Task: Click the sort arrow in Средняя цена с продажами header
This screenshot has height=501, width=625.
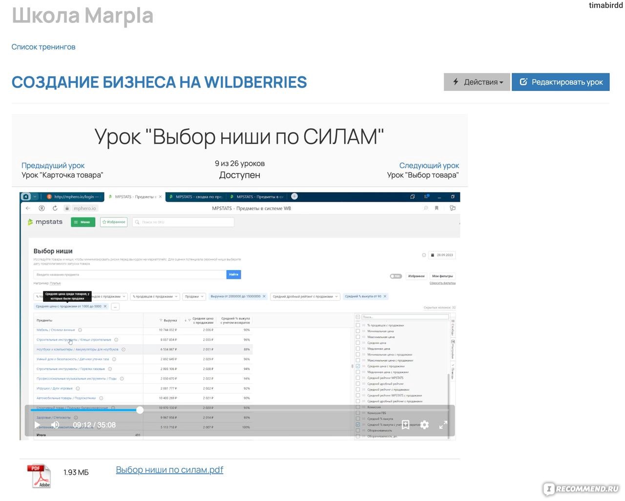Action: (x=185, y=320)
